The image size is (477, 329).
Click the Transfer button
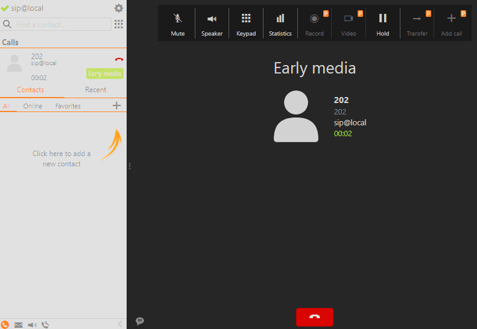pos(417,23)
